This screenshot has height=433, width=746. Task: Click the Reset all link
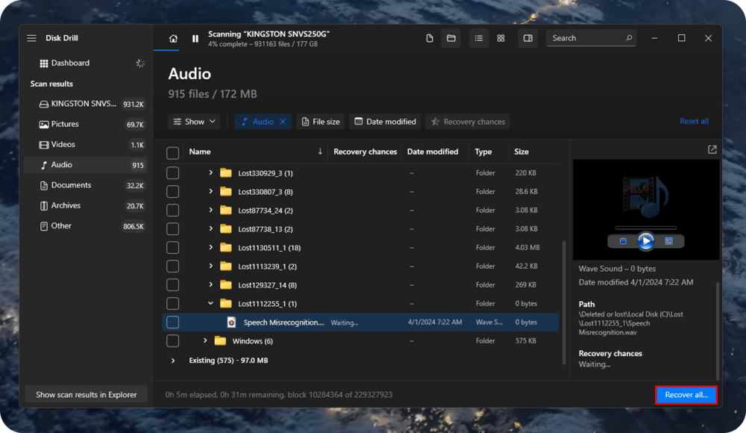pyautogui.click(x=694, y=122)
